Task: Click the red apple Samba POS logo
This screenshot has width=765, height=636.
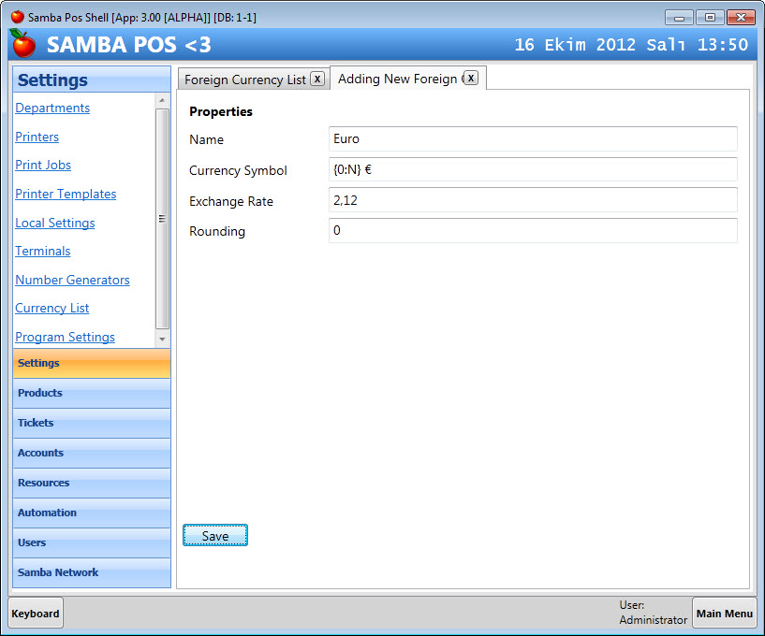Action: click(x=22, y=43)
